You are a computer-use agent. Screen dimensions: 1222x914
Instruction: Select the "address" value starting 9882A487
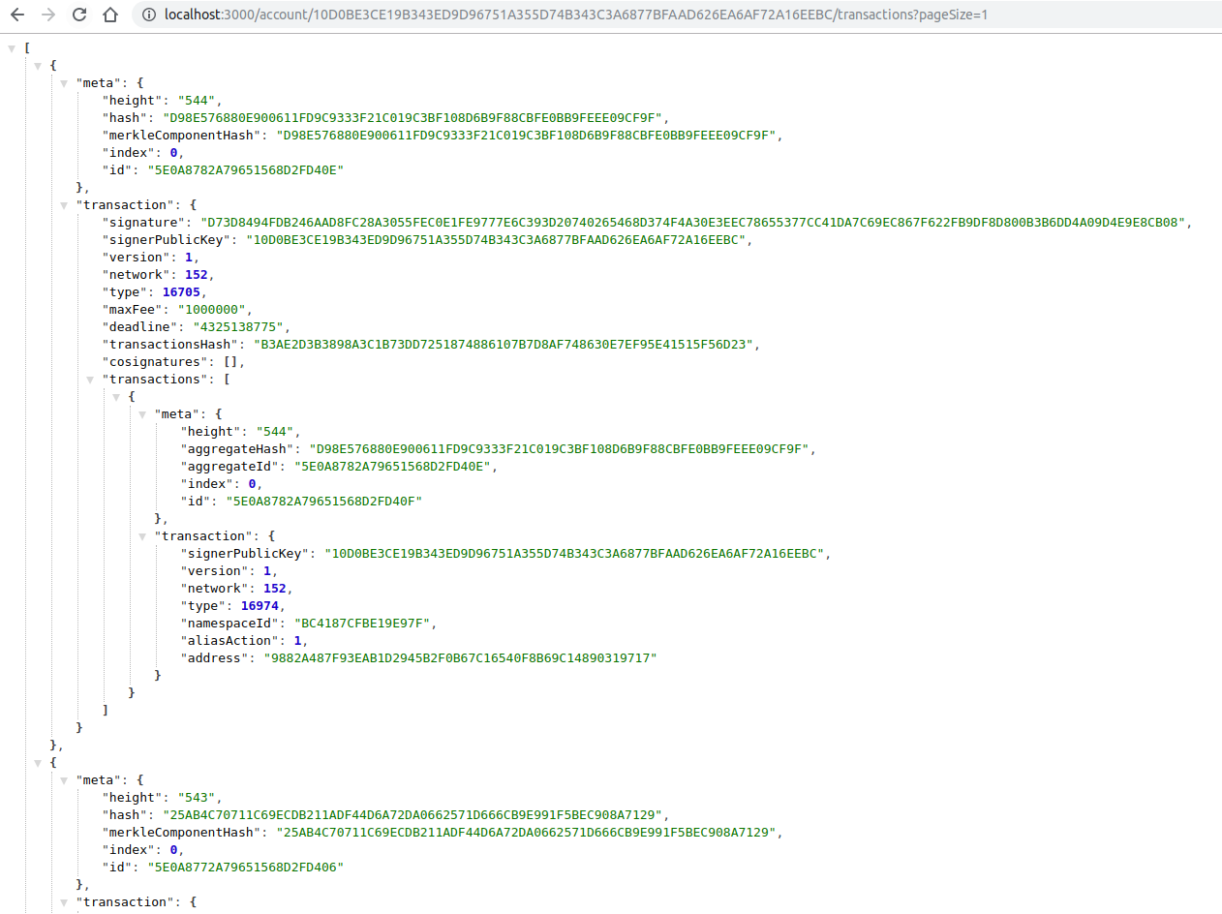tap(461, 658)
